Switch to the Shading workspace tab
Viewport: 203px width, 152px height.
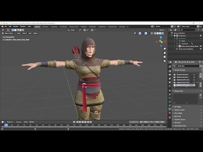click(x=83, y=27)
